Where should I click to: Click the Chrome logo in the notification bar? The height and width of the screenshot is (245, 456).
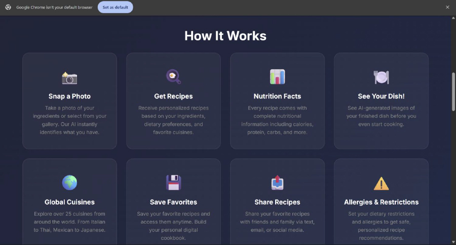pos(8,7)
